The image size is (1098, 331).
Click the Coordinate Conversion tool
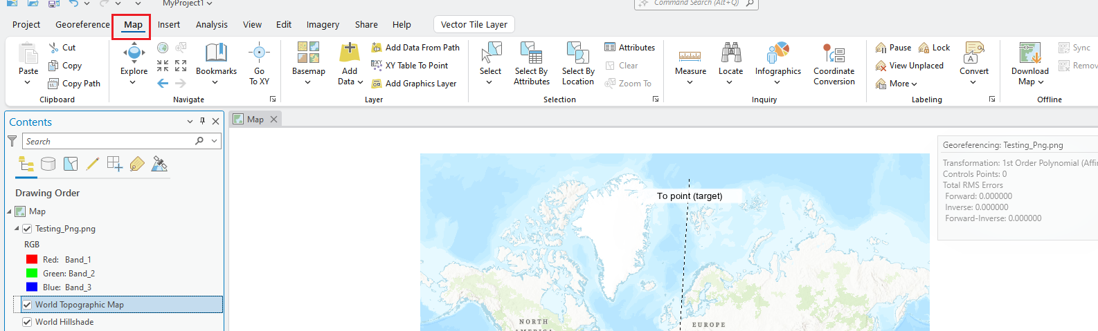834,63
